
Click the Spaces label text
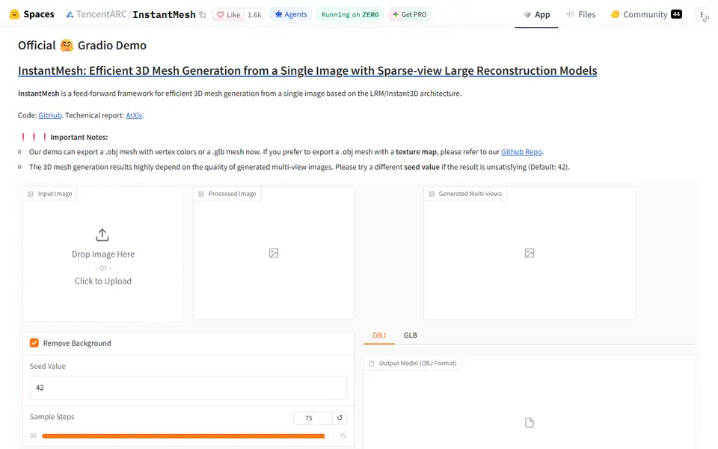39,14
